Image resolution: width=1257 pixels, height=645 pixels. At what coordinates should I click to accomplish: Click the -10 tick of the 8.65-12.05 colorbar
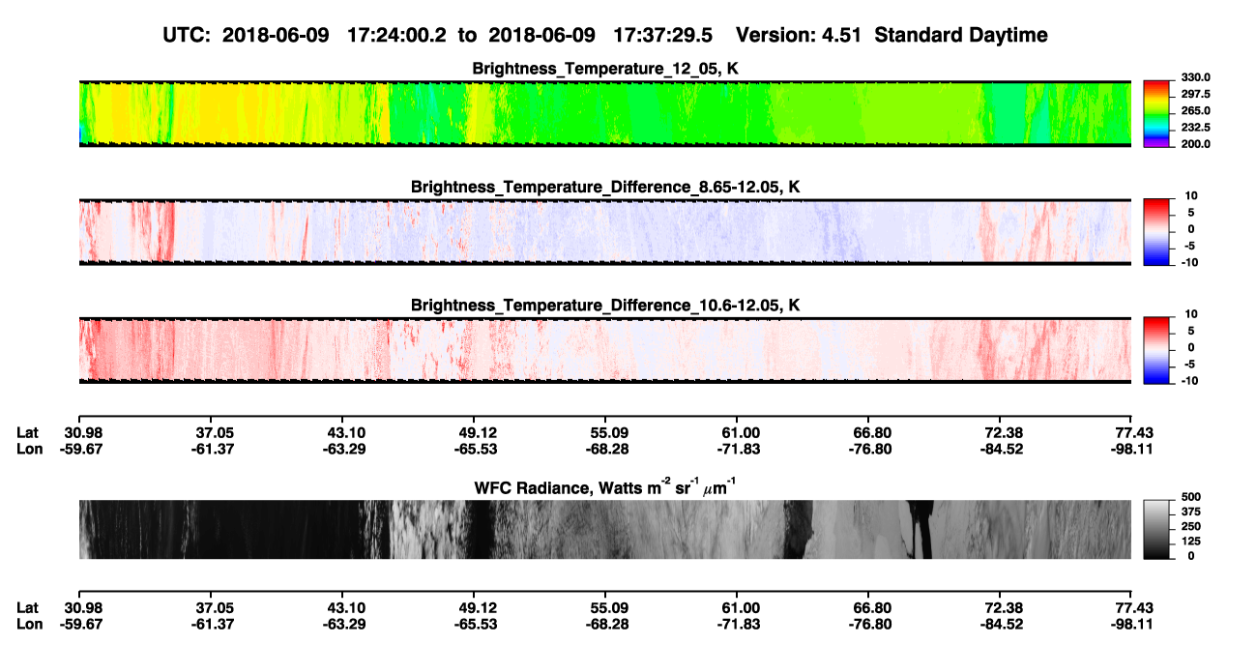point(1189,262)
